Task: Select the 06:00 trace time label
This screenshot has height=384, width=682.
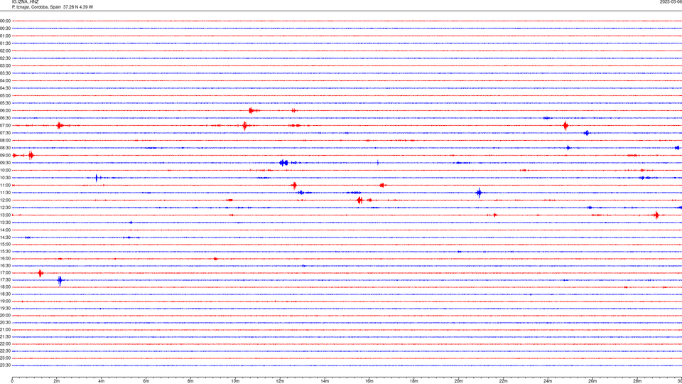Action: [5, 111]
